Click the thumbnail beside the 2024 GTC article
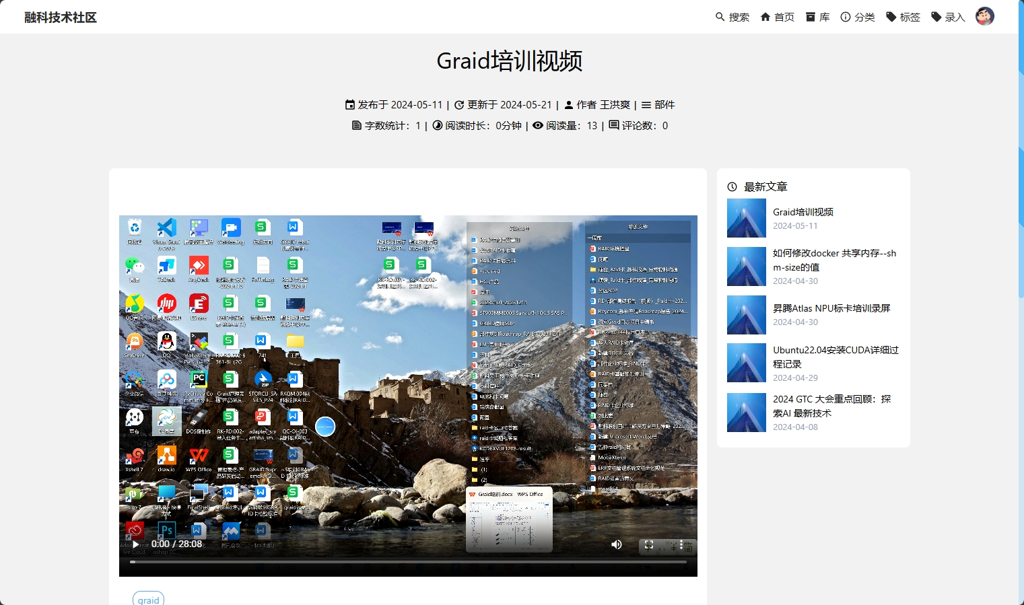 coord(747,413)
